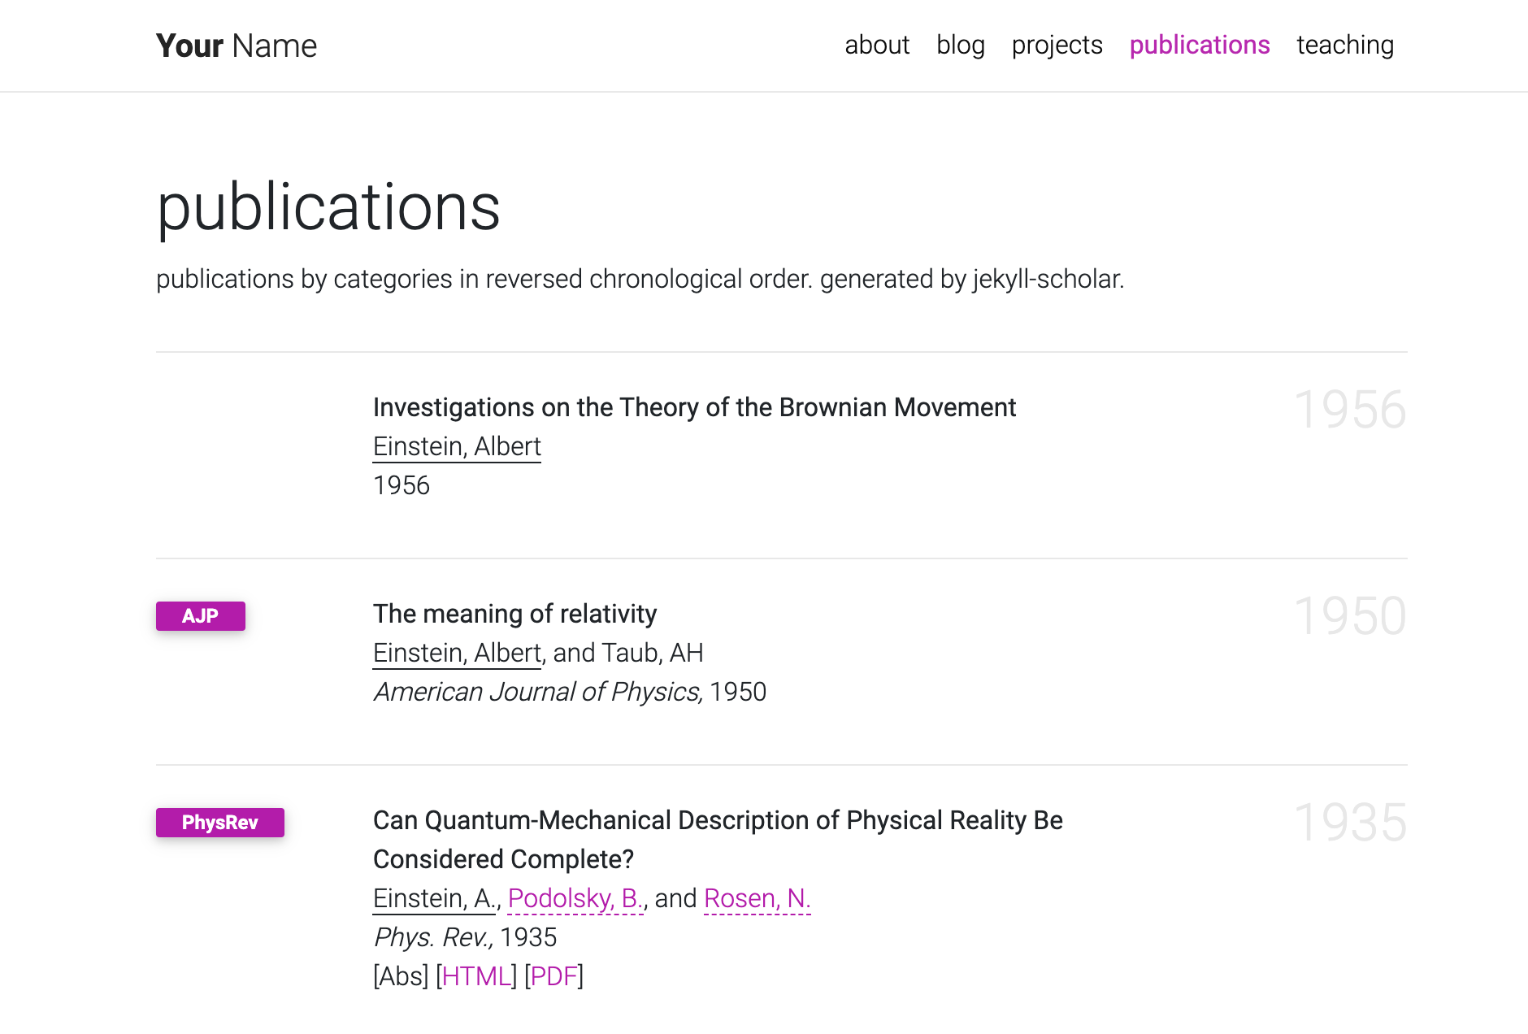Click the AJP venue badge

200,616
